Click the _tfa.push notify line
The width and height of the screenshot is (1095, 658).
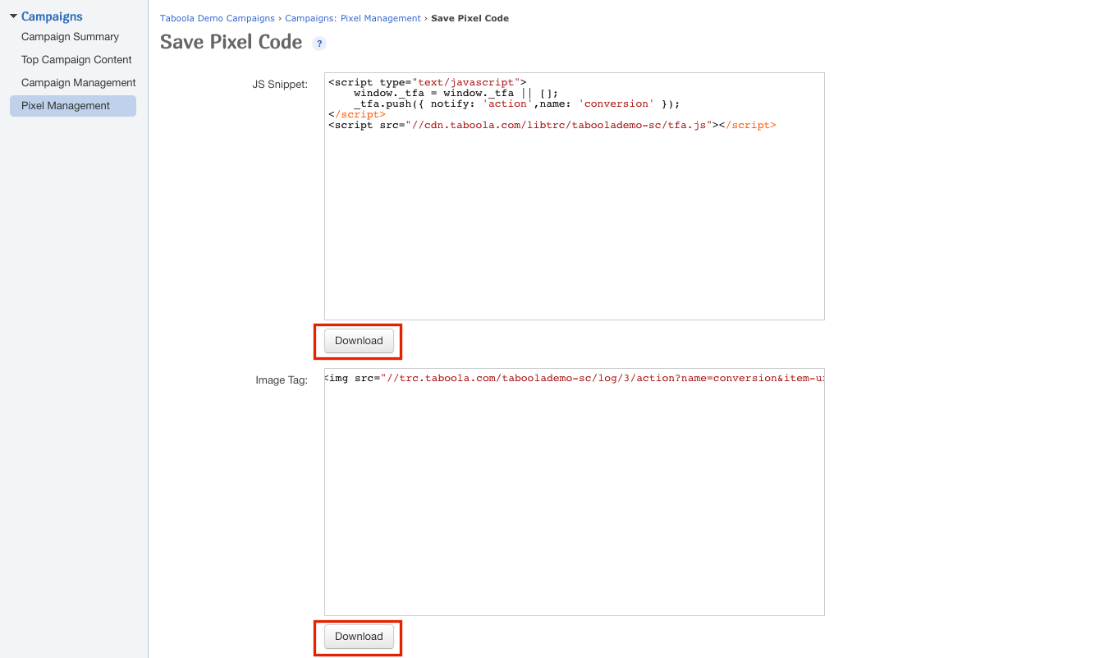pos(517,104)
